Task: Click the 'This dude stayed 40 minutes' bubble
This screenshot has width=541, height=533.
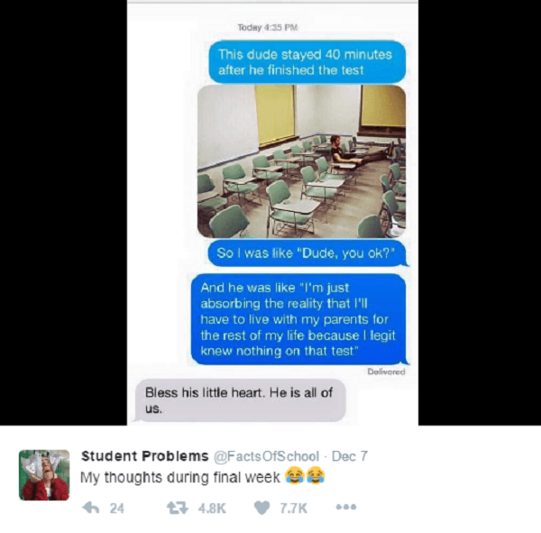Action: (x=307, y=62)
